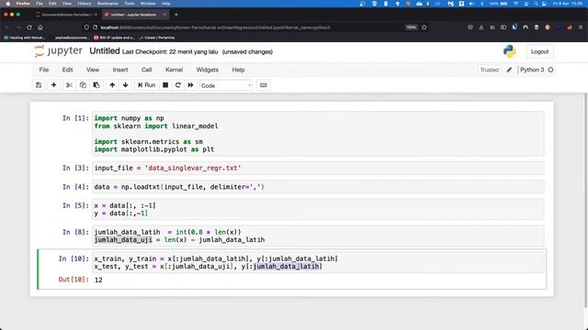Open the Career Pertamina bookmark
The width and height of the screenshot is (588, 330).
click(157, 38)
